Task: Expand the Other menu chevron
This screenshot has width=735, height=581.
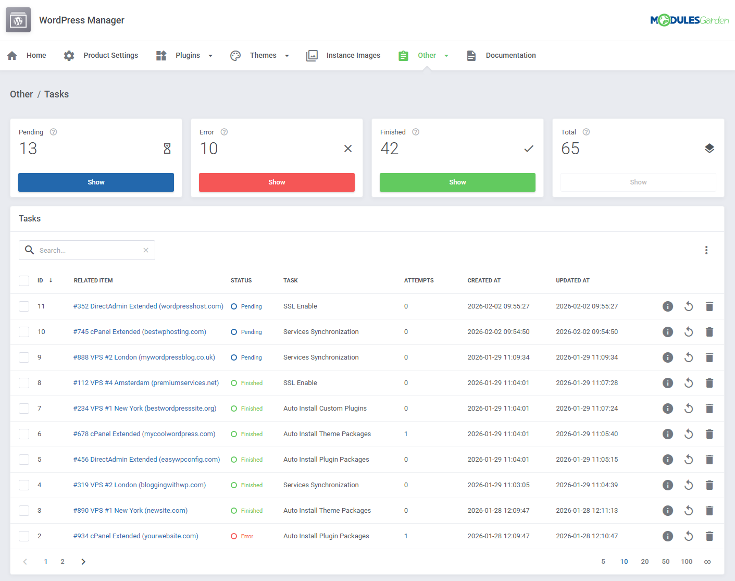Action: click(446, 55)
